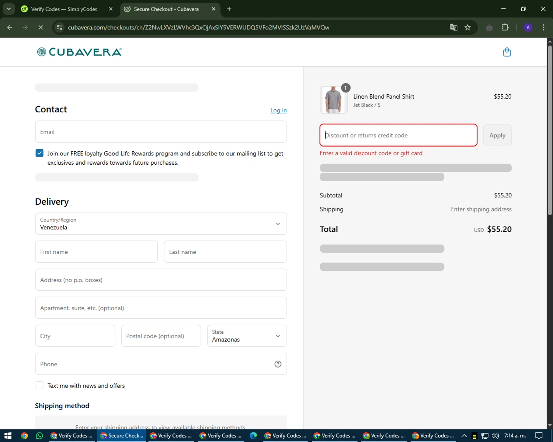Click the phone number help icon
The image size is (553, 442).
coord(278,364)
